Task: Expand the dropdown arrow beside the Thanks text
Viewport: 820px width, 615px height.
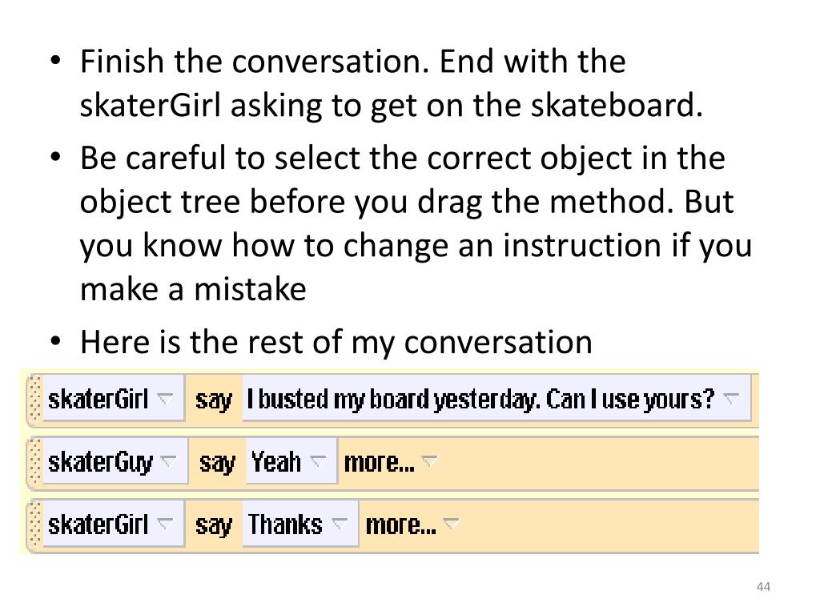Action: coord(340,523)
